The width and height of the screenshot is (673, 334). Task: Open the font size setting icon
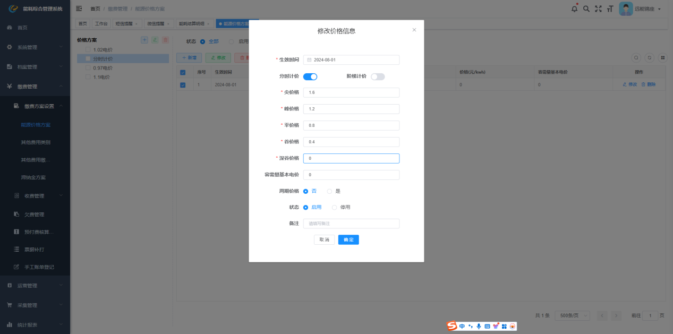[610, 8]
